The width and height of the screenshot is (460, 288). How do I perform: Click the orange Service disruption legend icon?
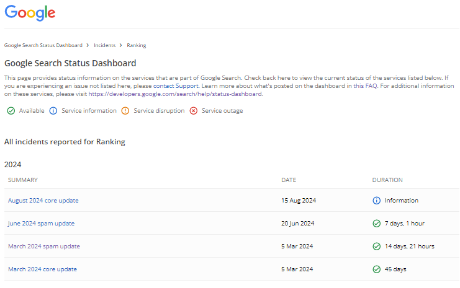[x=125, y=111]
